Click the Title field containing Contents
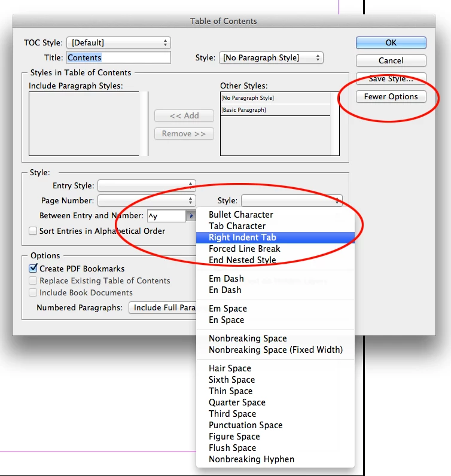 119,57
